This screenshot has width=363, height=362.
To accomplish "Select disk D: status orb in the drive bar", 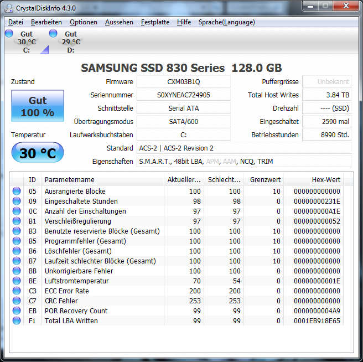I will click(53, 33).
